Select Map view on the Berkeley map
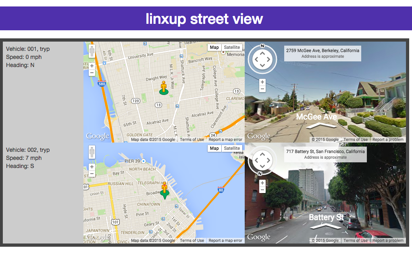Viewport: 412px width, 254px height. click(214, 47)
